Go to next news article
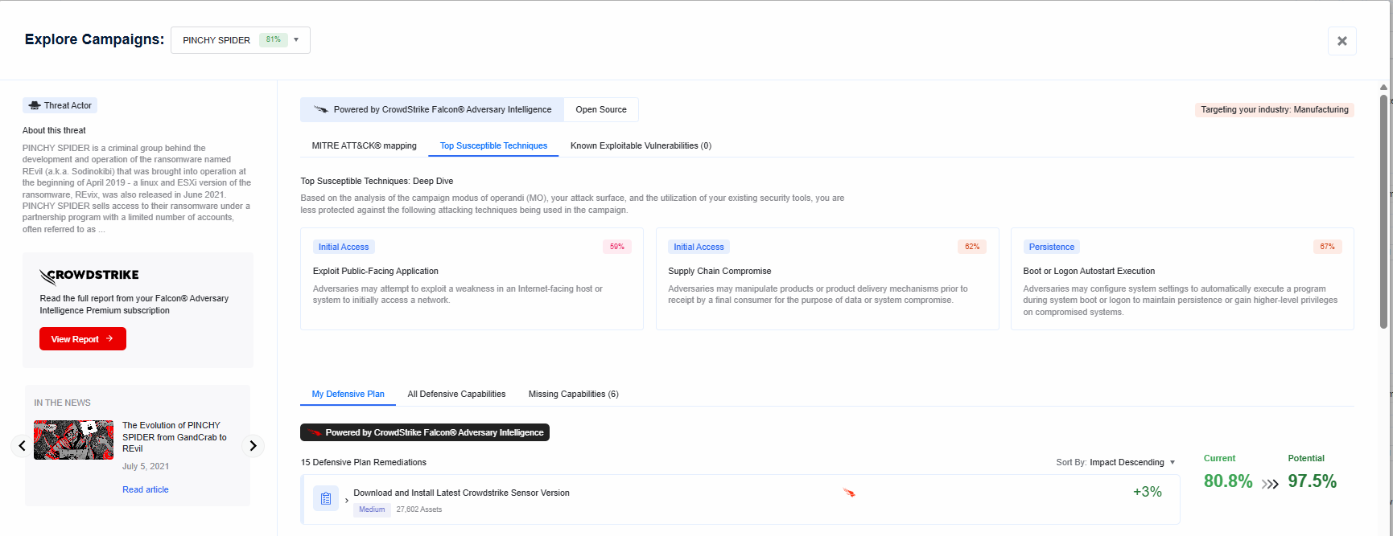The width and height of the screenshot is (1393, 536). 253,445
